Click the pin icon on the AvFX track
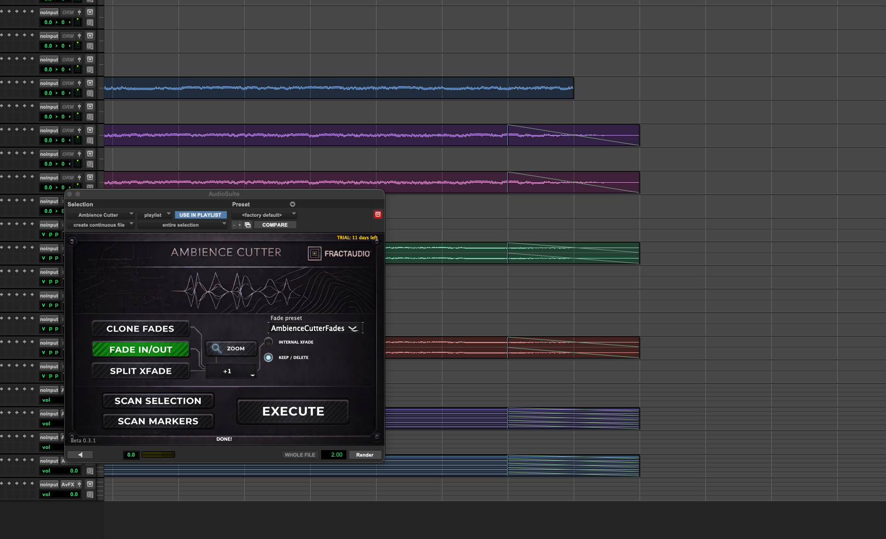 (x=79, y=484)
